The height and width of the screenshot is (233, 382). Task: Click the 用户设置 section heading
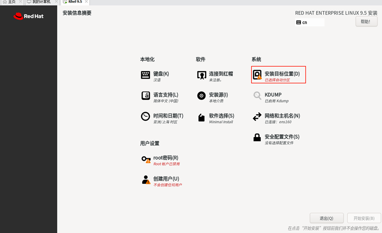150,143
